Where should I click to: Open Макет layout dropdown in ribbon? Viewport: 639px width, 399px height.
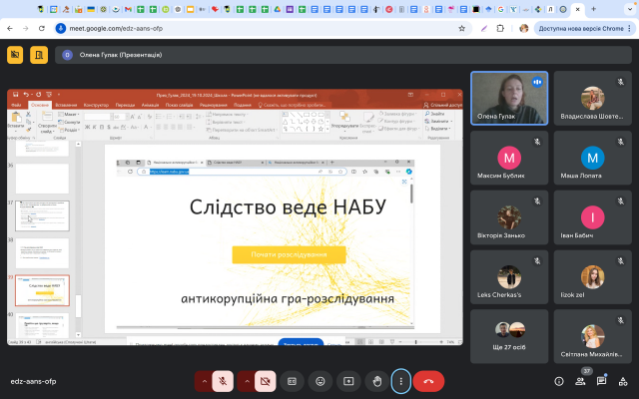pyautogui.click(x=69, y=115)
